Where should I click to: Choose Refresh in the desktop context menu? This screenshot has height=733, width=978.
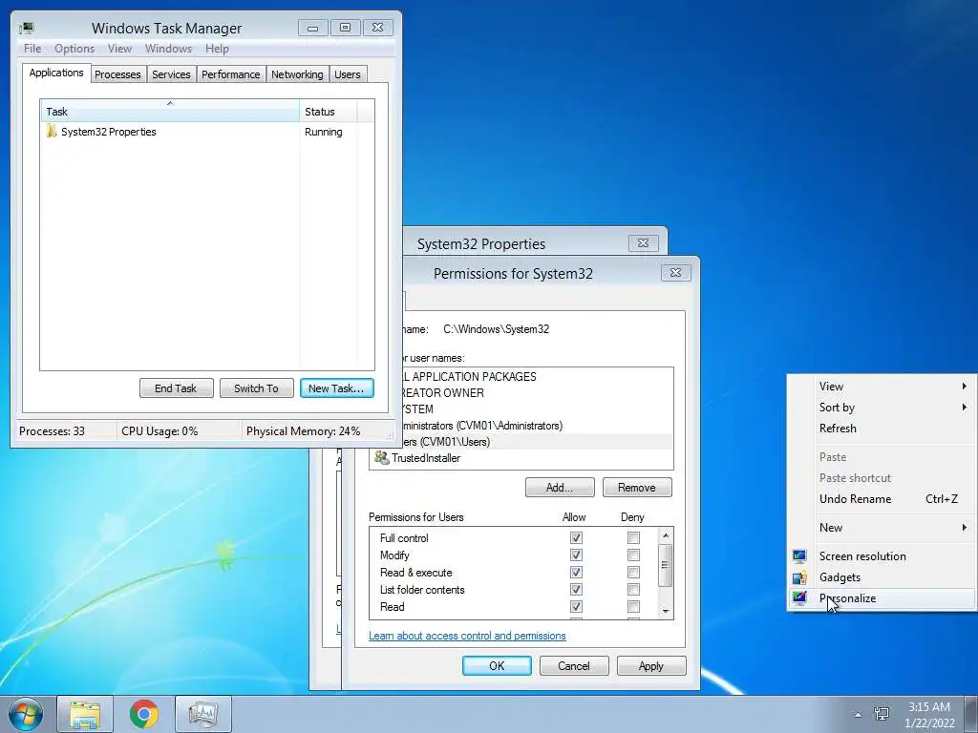pyautogui.click(x=881, y=429)
